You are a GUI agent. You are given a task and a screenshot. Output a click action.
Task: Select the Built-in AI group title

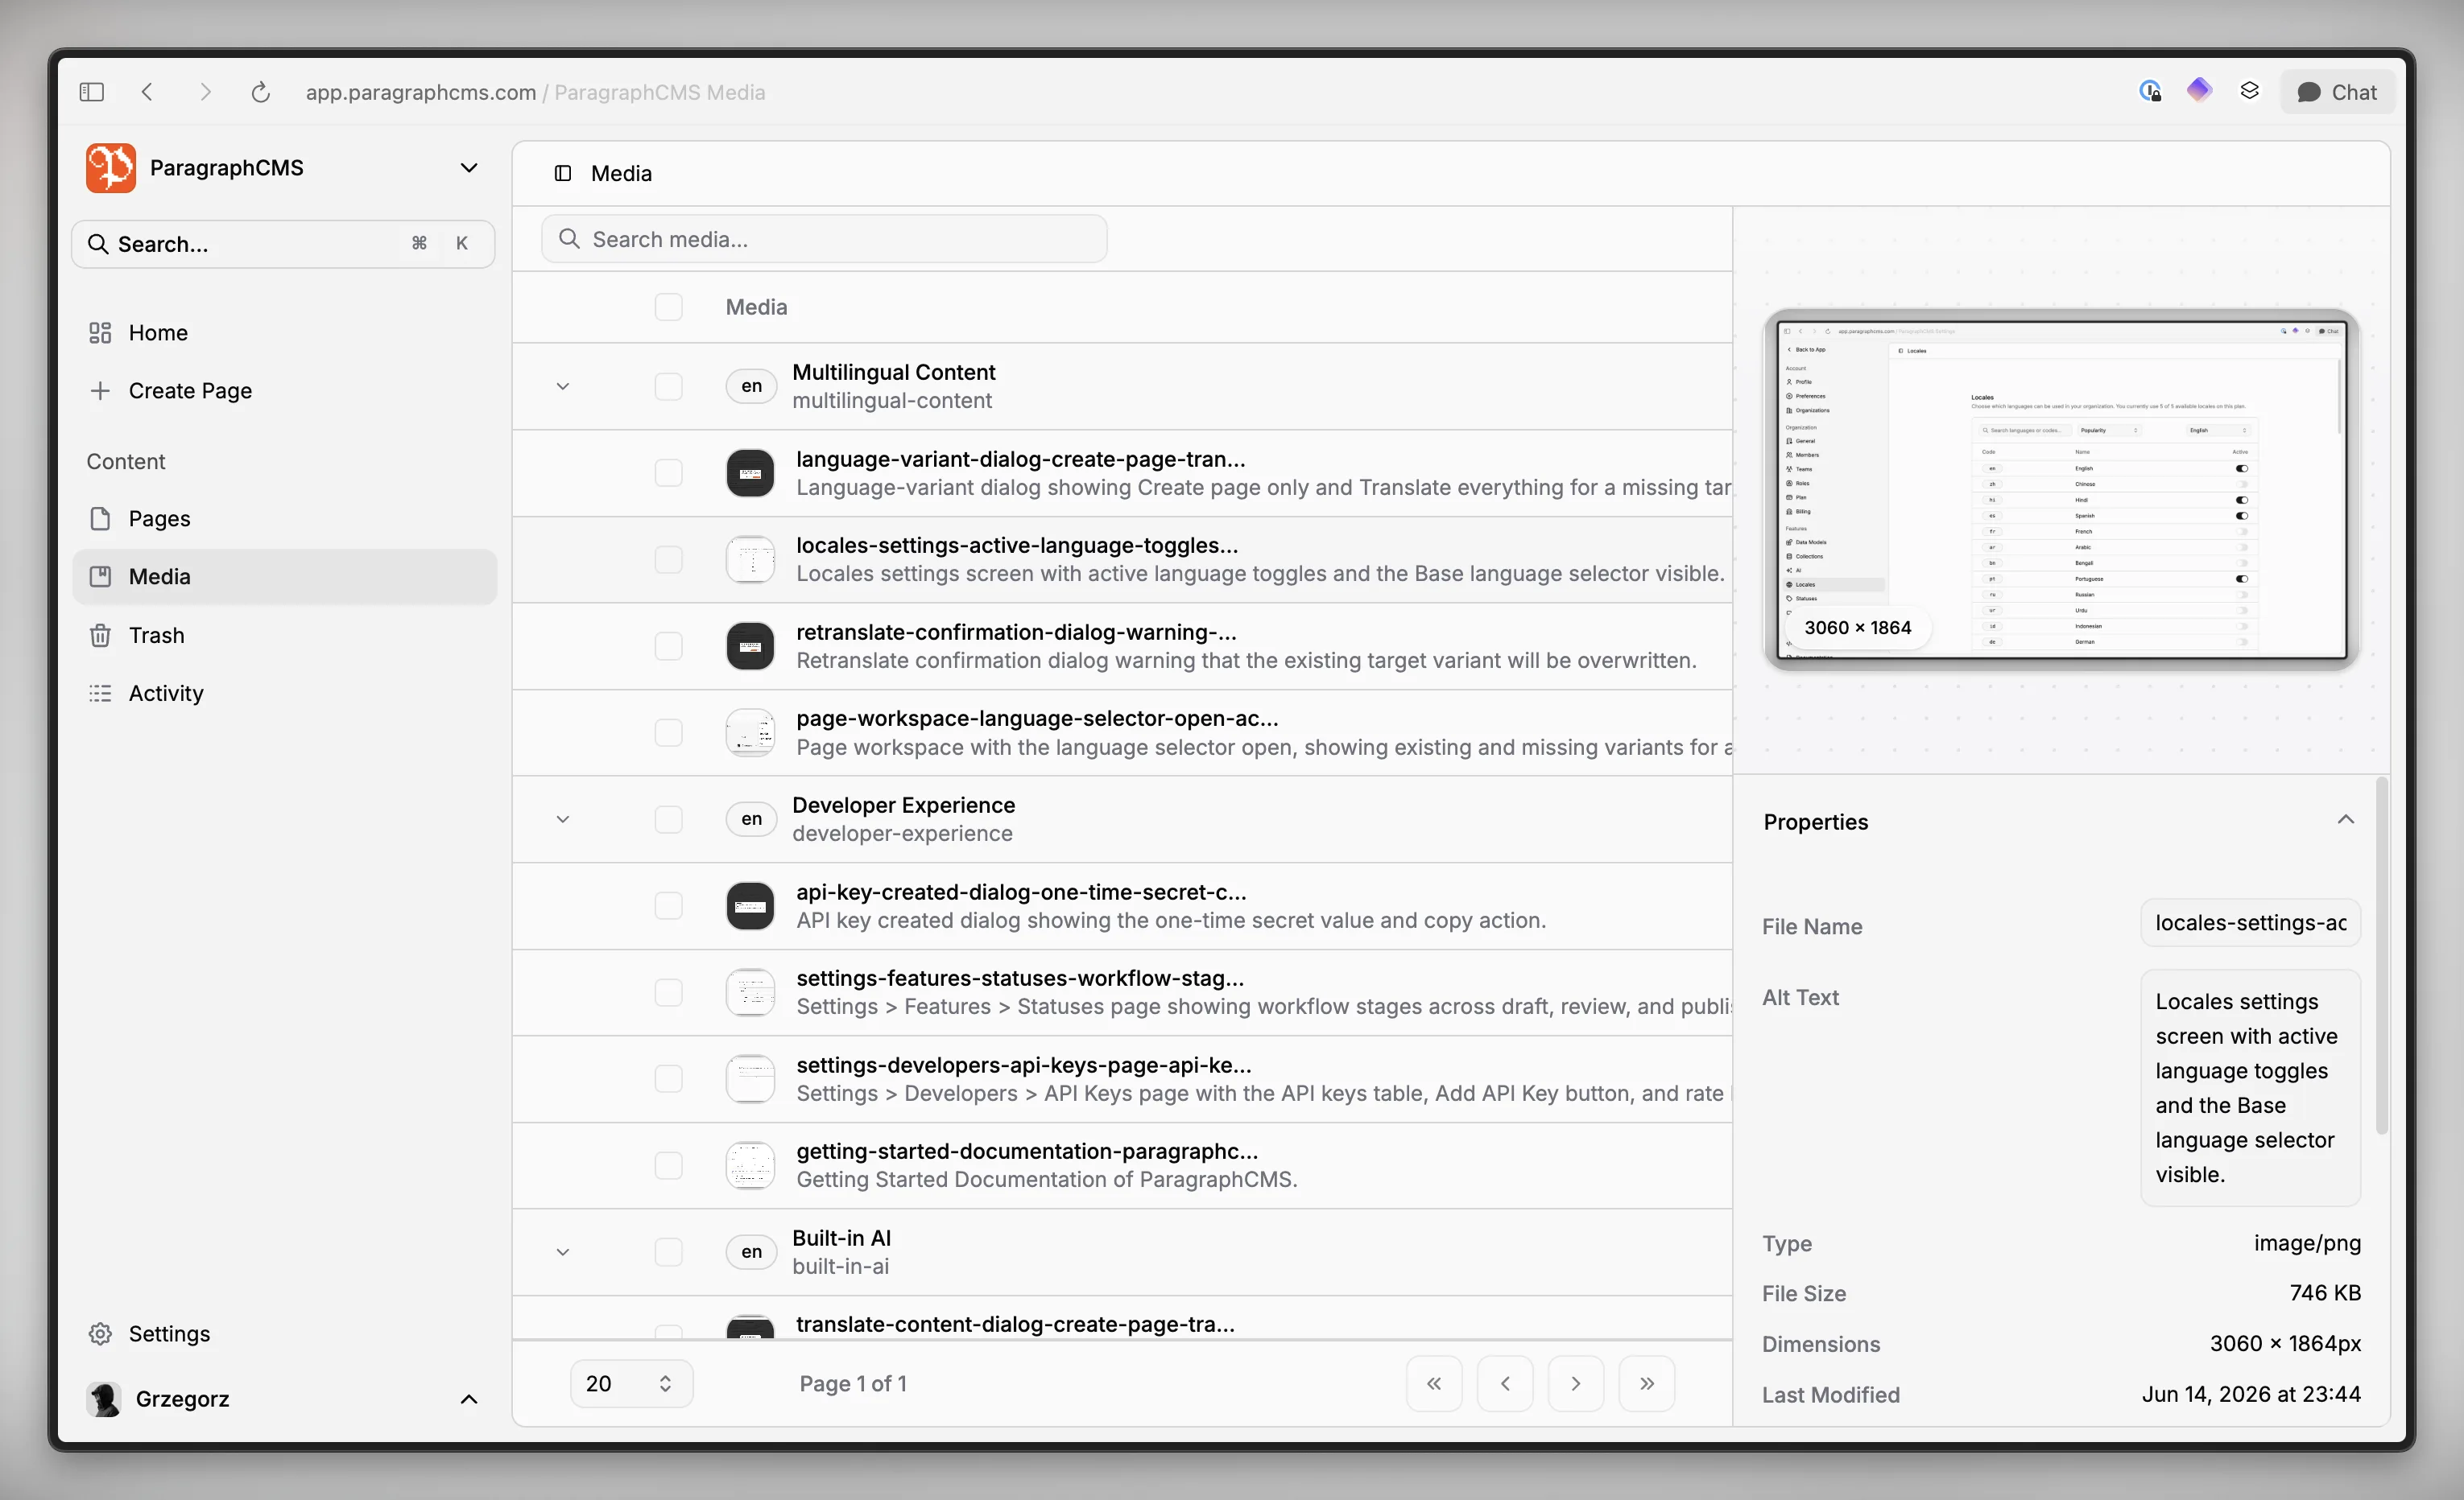click(841, 1237)
